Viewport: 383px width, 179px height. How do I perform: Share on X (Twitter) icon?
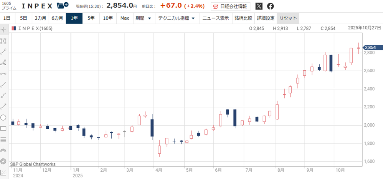coord(259,6)
